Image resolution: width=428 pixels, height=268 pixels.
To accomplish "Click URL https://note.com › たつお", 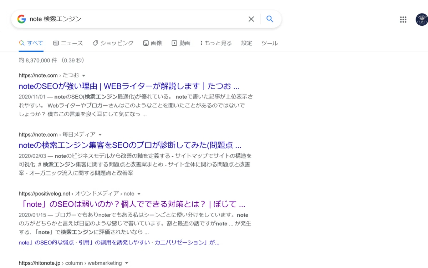I will [49, 75].
